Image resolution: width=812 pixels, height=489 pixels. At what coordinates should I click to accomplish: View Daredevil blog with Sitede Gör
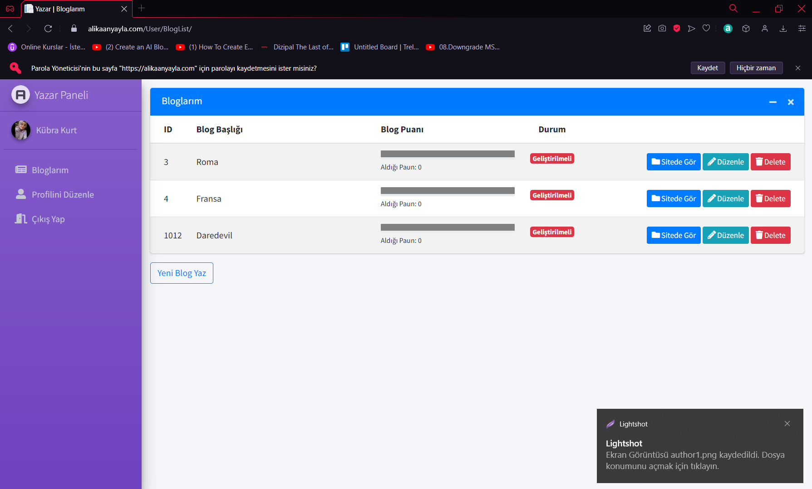(674, 235)
